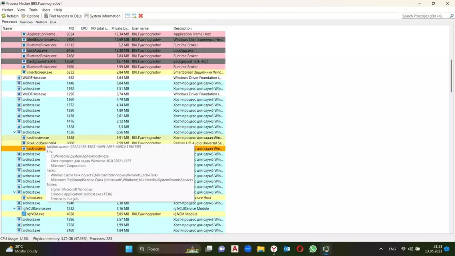Open System information window

(102, 16)
